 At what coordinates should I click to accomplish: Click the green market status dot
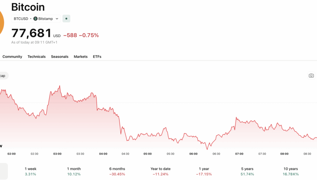(66, 19)
